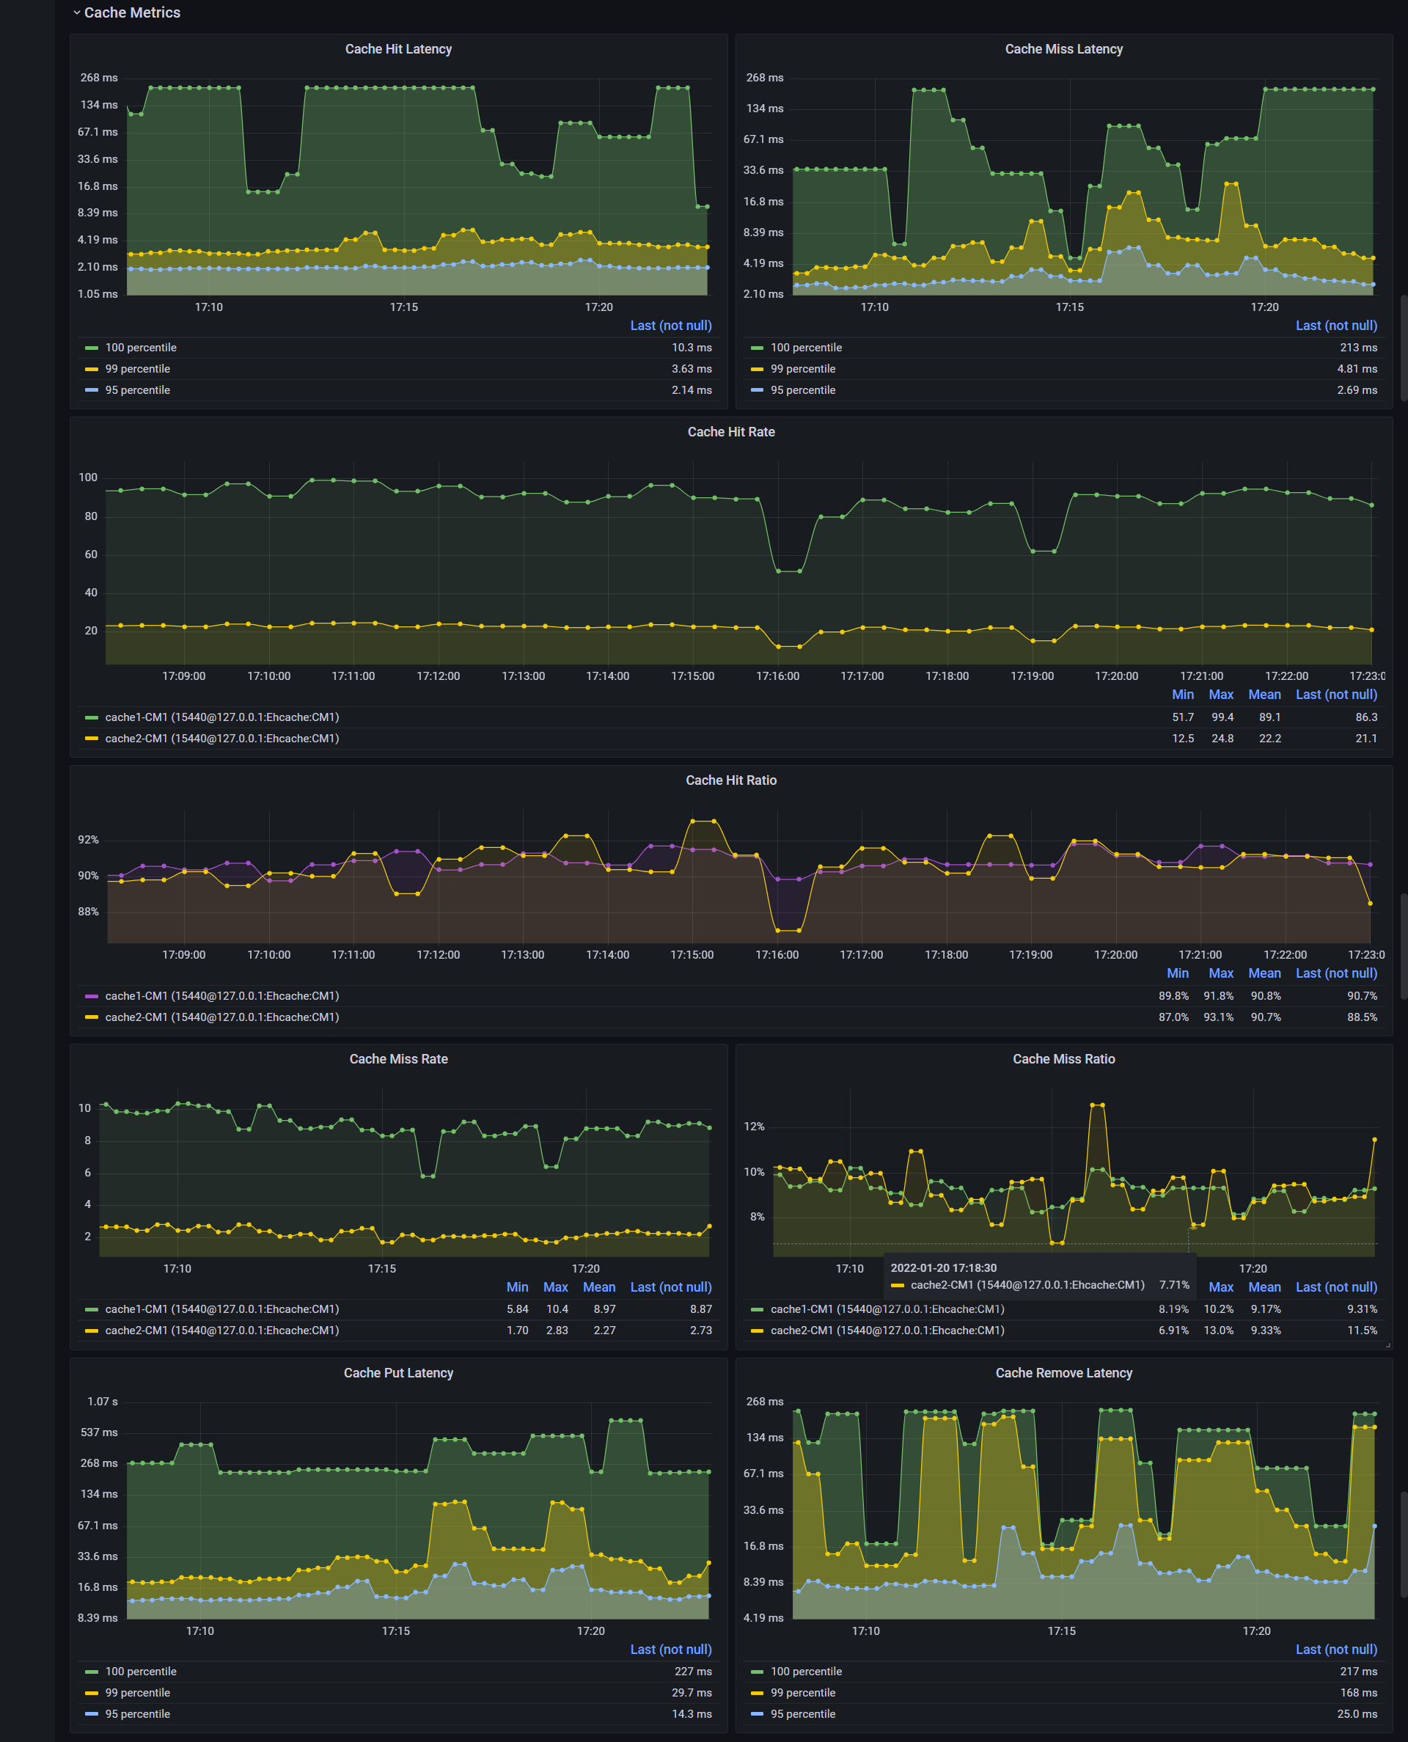Click yellow swatch of cache2-CM1 in Hit Rate legend
The image size is (1408, 1742).
(92, 739)
